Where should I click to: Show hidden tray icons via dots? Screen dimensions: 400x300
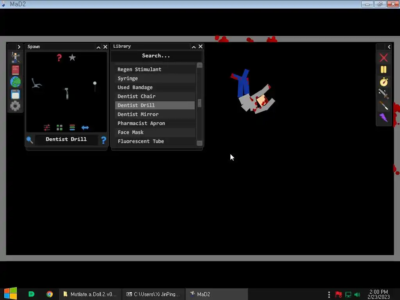click(x=329, y=295)
